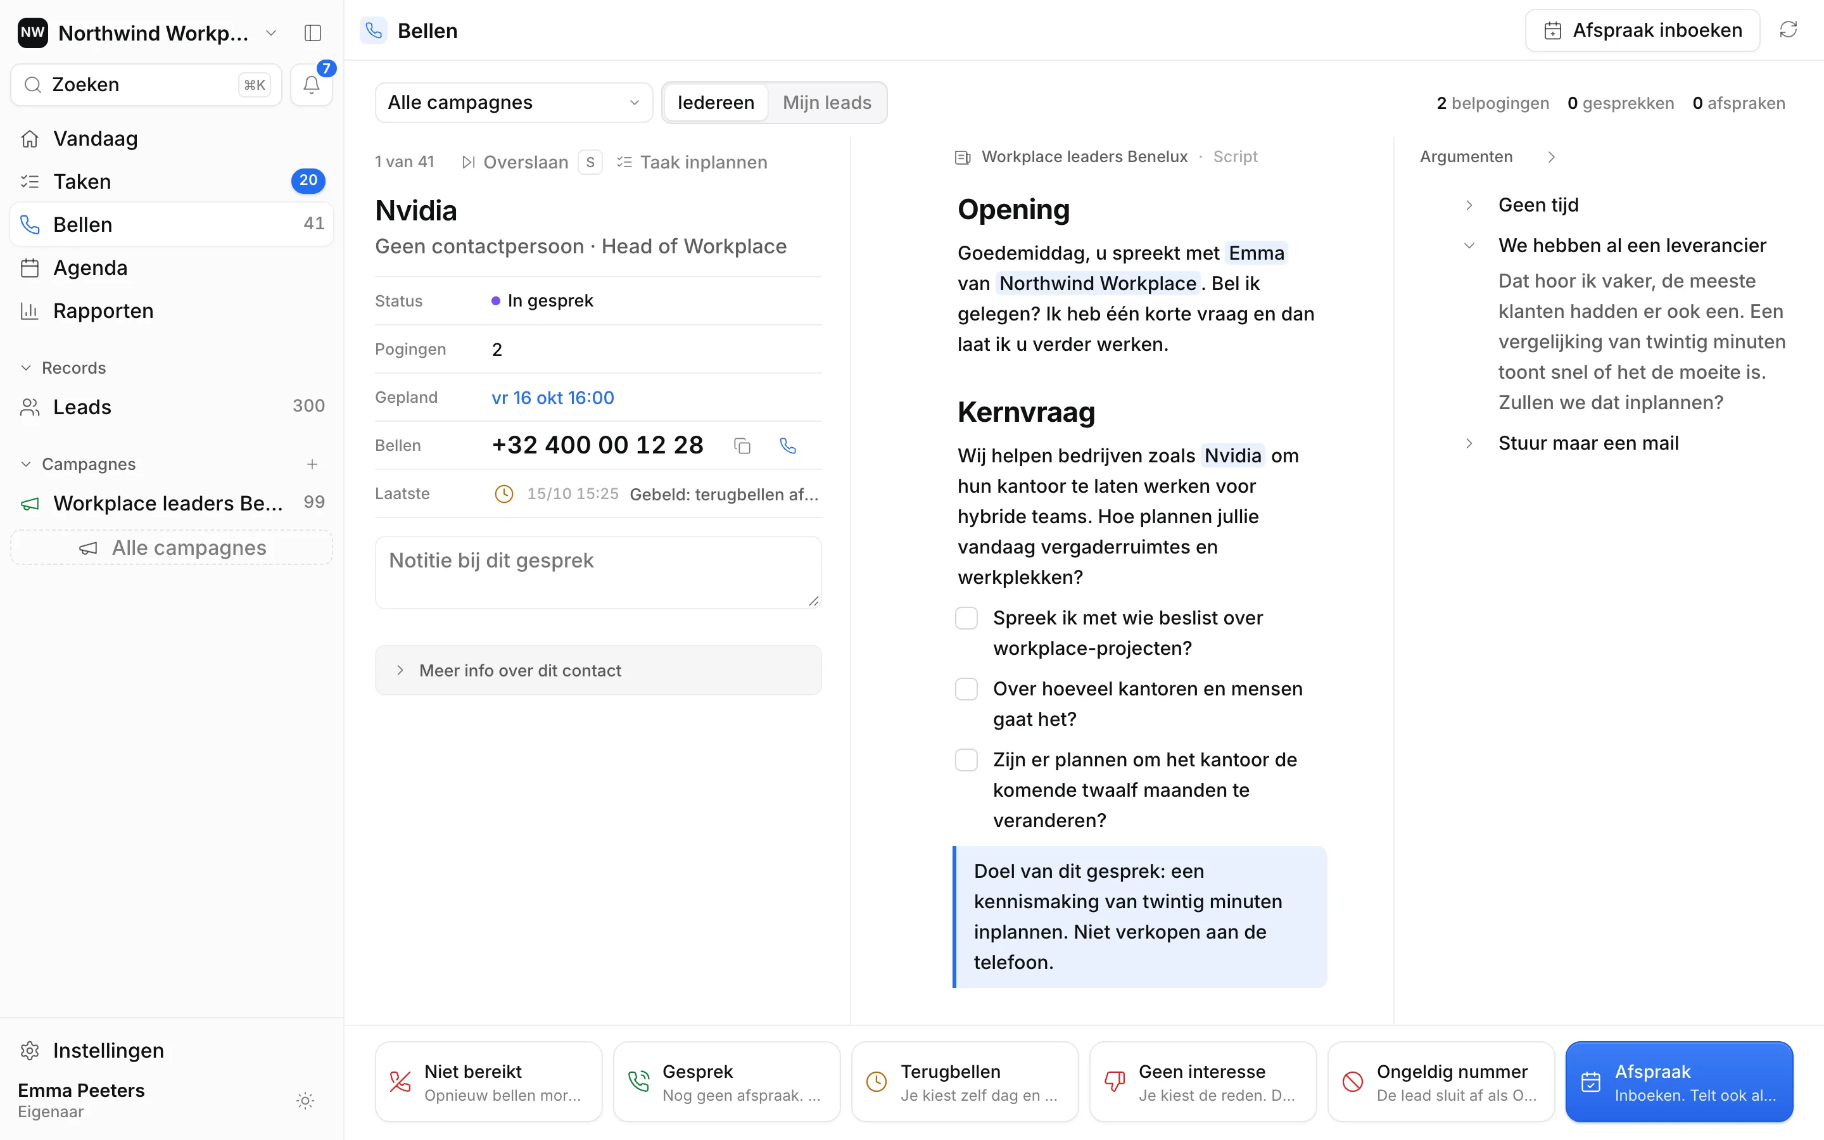Toggle the sidebar panel icon
This screenshot has height=1140, width=1824.
coord(312,33)
